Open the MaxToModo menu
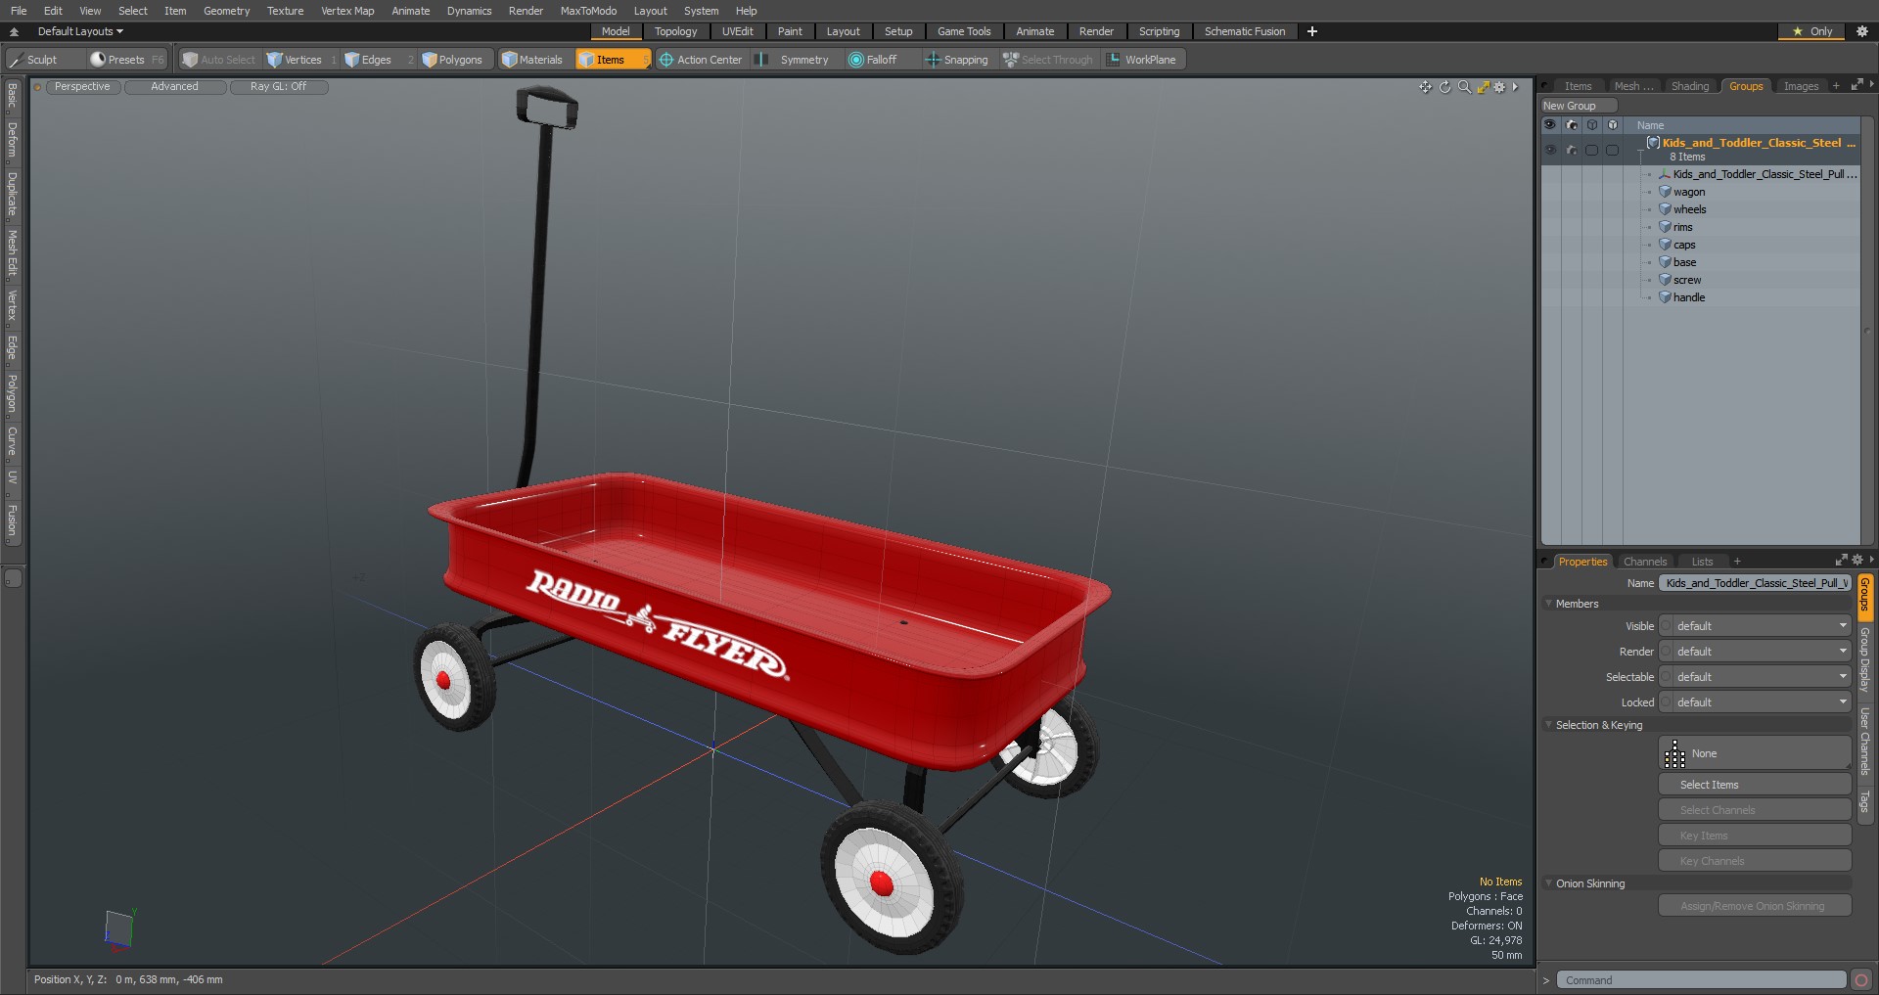The height and width of the screenshot is (995, 1879). [588, 11]
